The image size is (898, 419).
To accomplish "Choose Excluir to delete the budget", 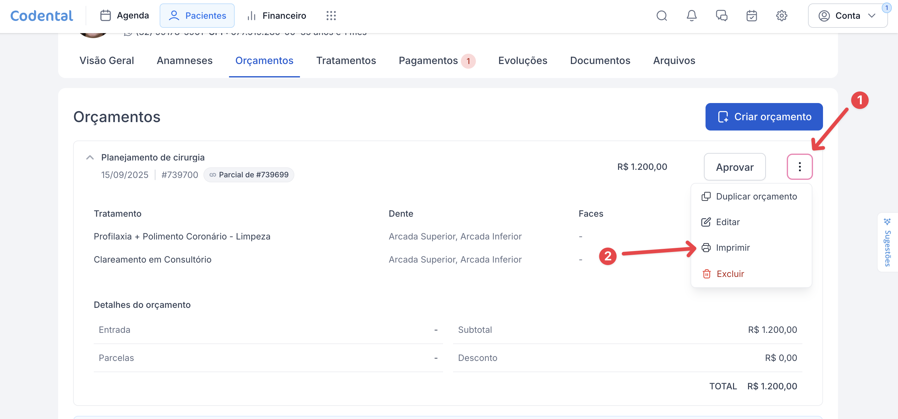I will pyautogui.click(x=730, y=274).
